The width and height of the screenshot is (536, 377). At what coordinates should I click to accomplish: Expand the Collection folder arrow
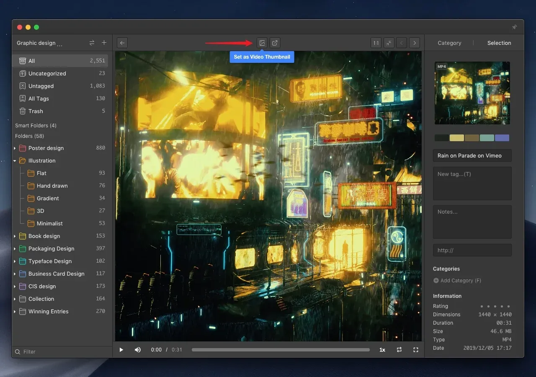[15, 299]
